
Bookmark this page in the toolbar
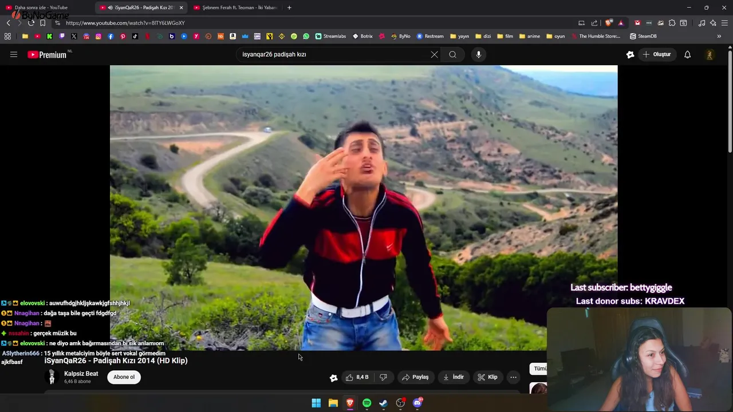coord(42,23)
